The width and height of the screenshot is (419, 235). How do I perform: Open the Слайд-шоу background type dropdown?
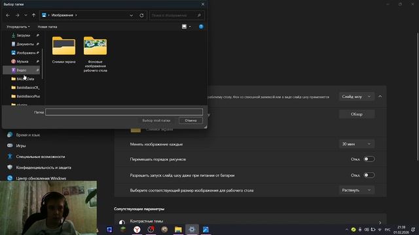pyautogui.click(x=356, y=97)
